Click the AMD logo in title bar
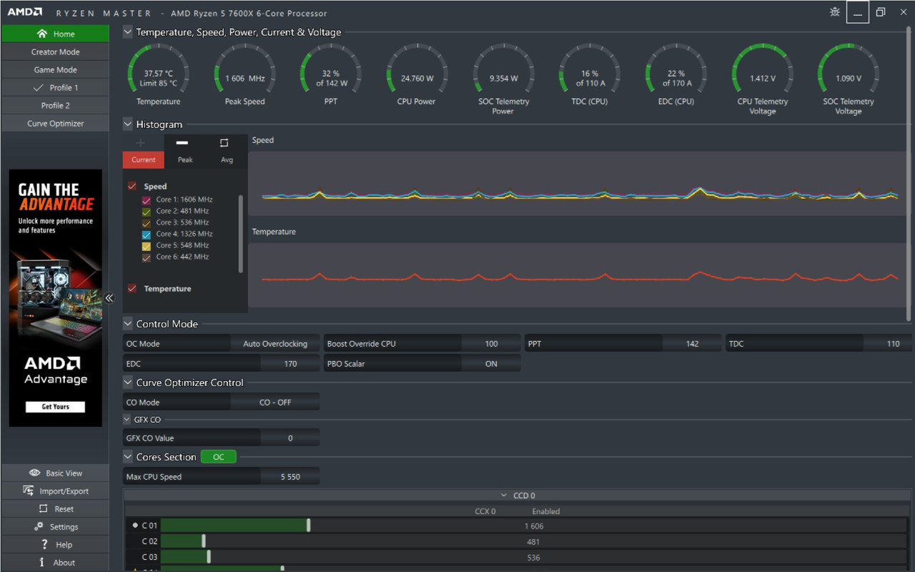The height and width of the screenshot is (572, 915). tap(25, 12)
